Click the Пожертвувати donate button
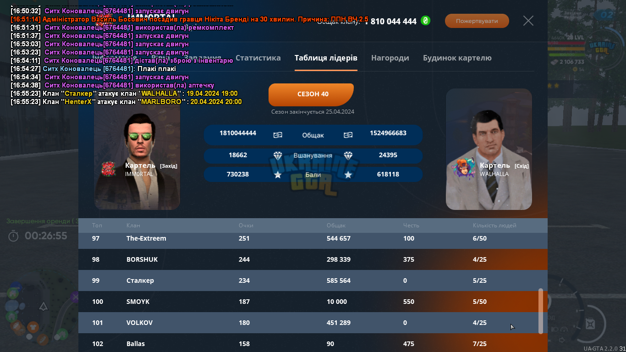This screenshot has width=626, height=352. click(x=477, y=21)
